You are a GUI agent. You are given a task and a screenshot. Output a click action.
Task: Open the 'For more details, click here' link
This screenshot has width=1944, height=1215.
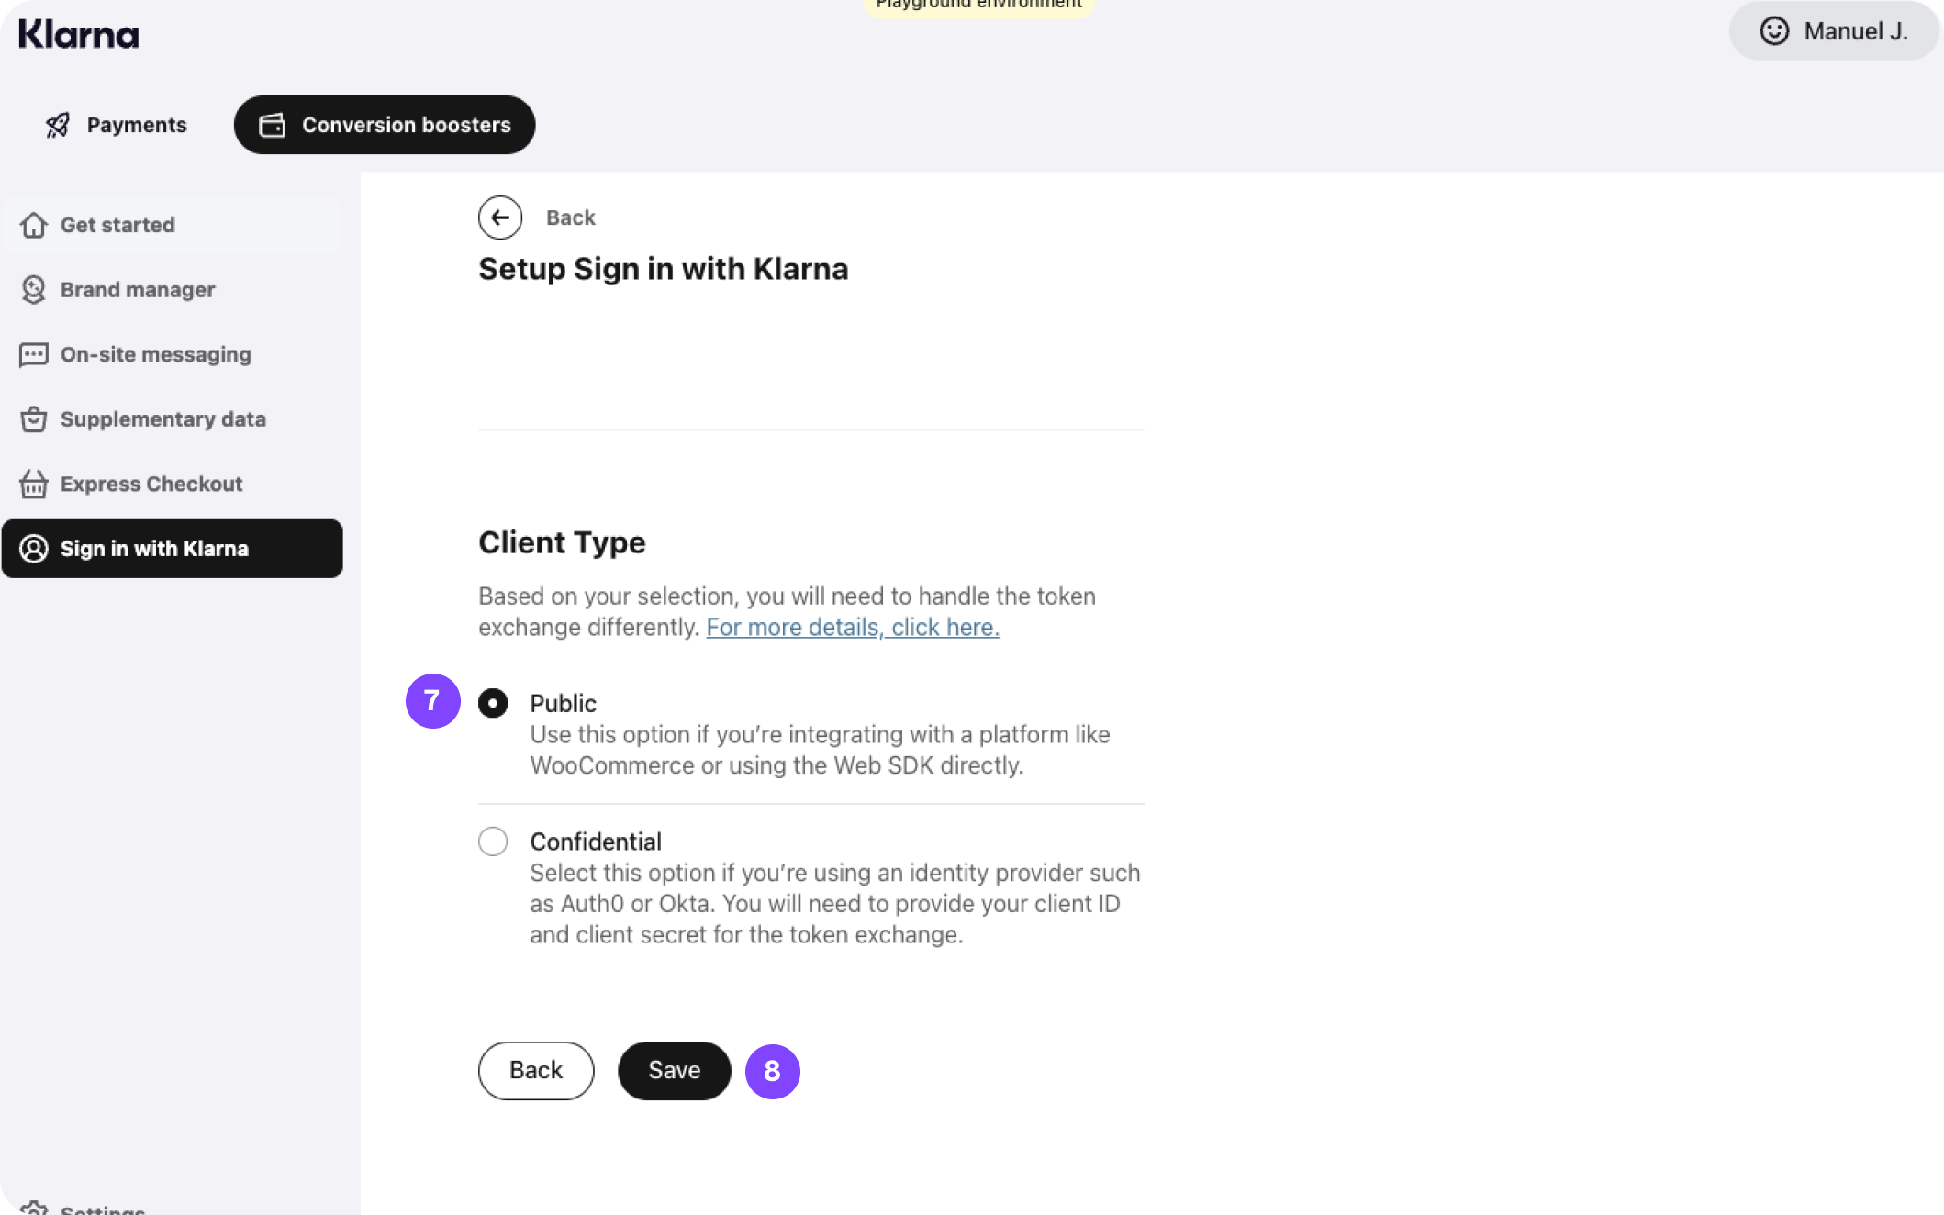tap(853, 628)
